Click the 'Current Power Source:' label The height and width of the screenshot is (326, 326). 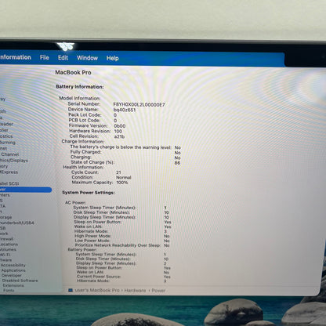(99, 277)
